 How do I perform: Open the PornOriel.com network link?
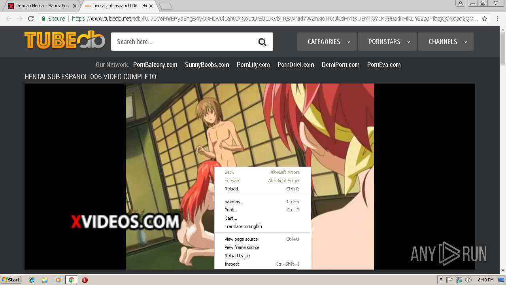pyautogui.click(x=296, y=65)
